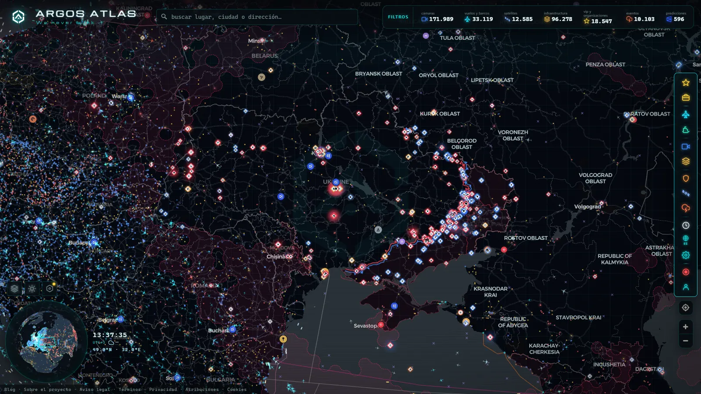Zoom in with the plus button
This screenshot has height=394, width=701.
click(x=686, y=327)
